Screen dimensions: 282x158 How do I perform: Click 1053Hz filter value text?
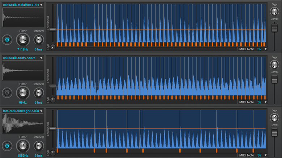coord(23,156)
